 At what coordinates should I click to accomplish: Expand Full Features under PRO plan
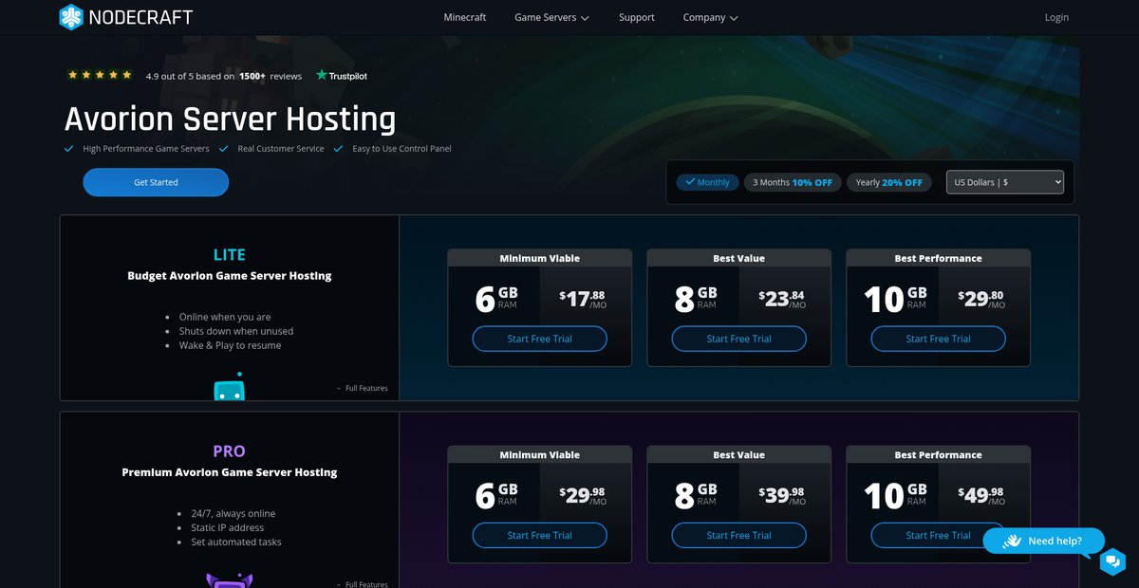[x=362, y=584]
